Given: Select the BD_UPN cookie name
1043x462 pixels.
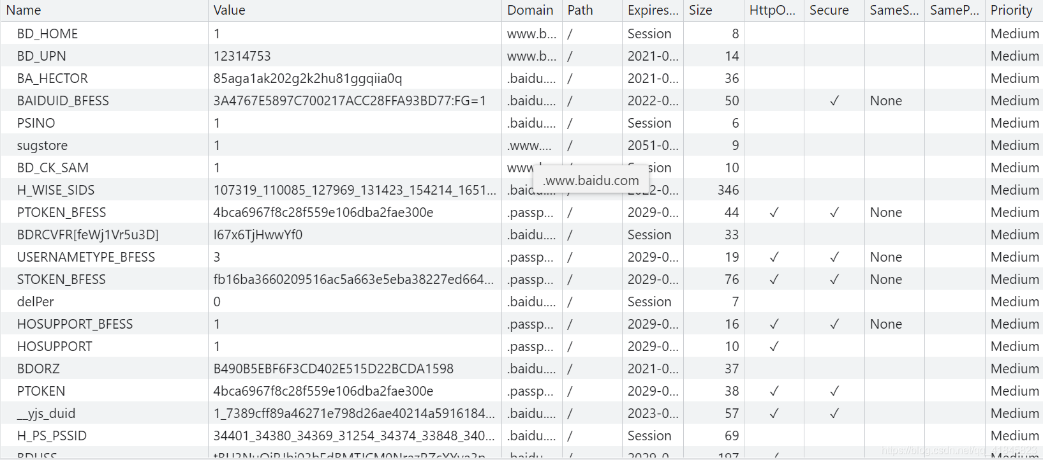Looking at the screenshot, I should point(41,56).
